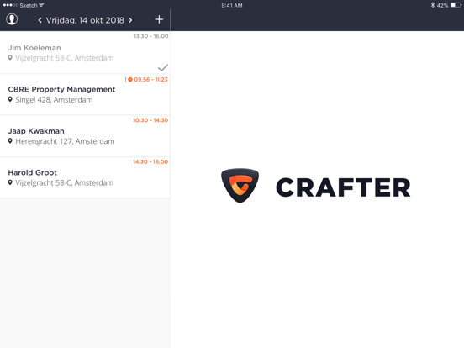464x348 pixels.
Task: Select the 09.56 - 11.23 time label
Action: pyautogui.click(x=150, y=80)
